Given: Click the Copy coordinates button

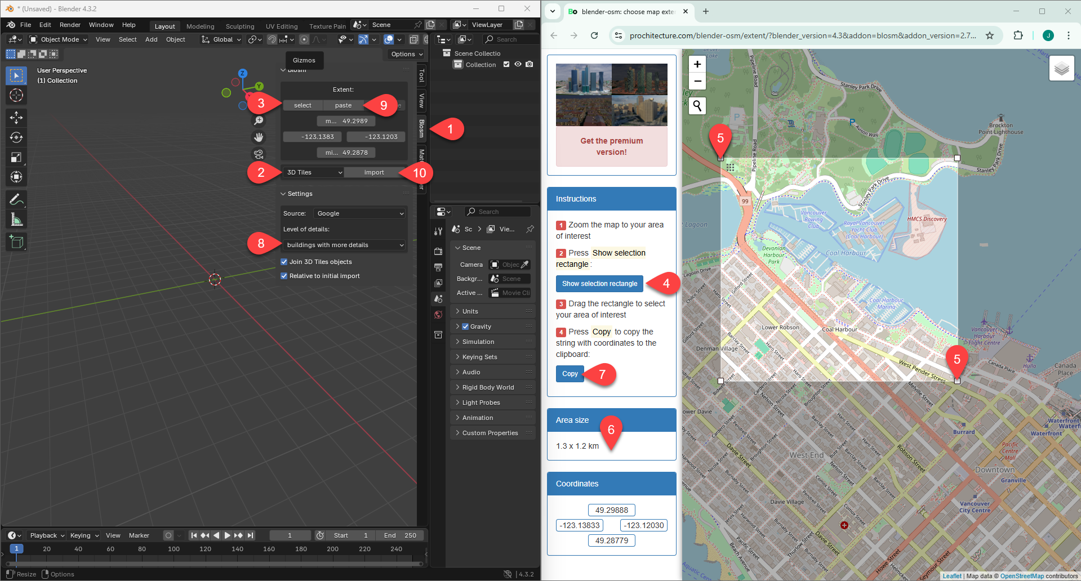Looking at the screenshot, I should point(570,374).
